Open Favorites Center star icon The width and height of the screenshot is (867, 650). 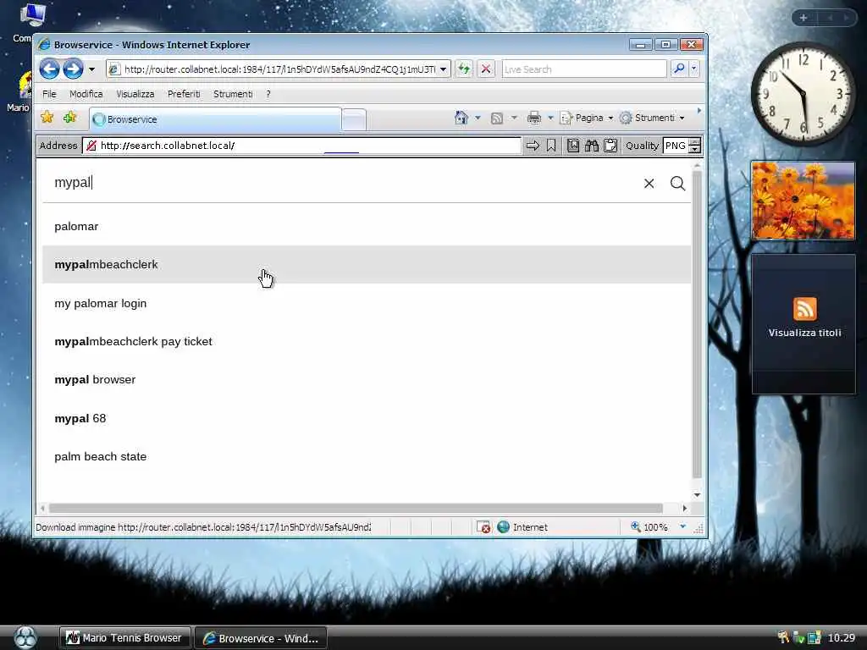[47, 117]
